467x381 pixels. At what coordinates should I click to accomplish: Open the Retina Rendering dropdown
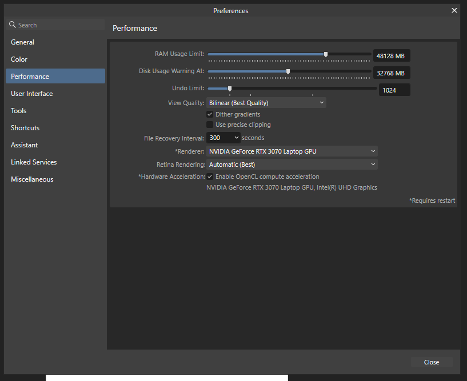pos(292,165)
